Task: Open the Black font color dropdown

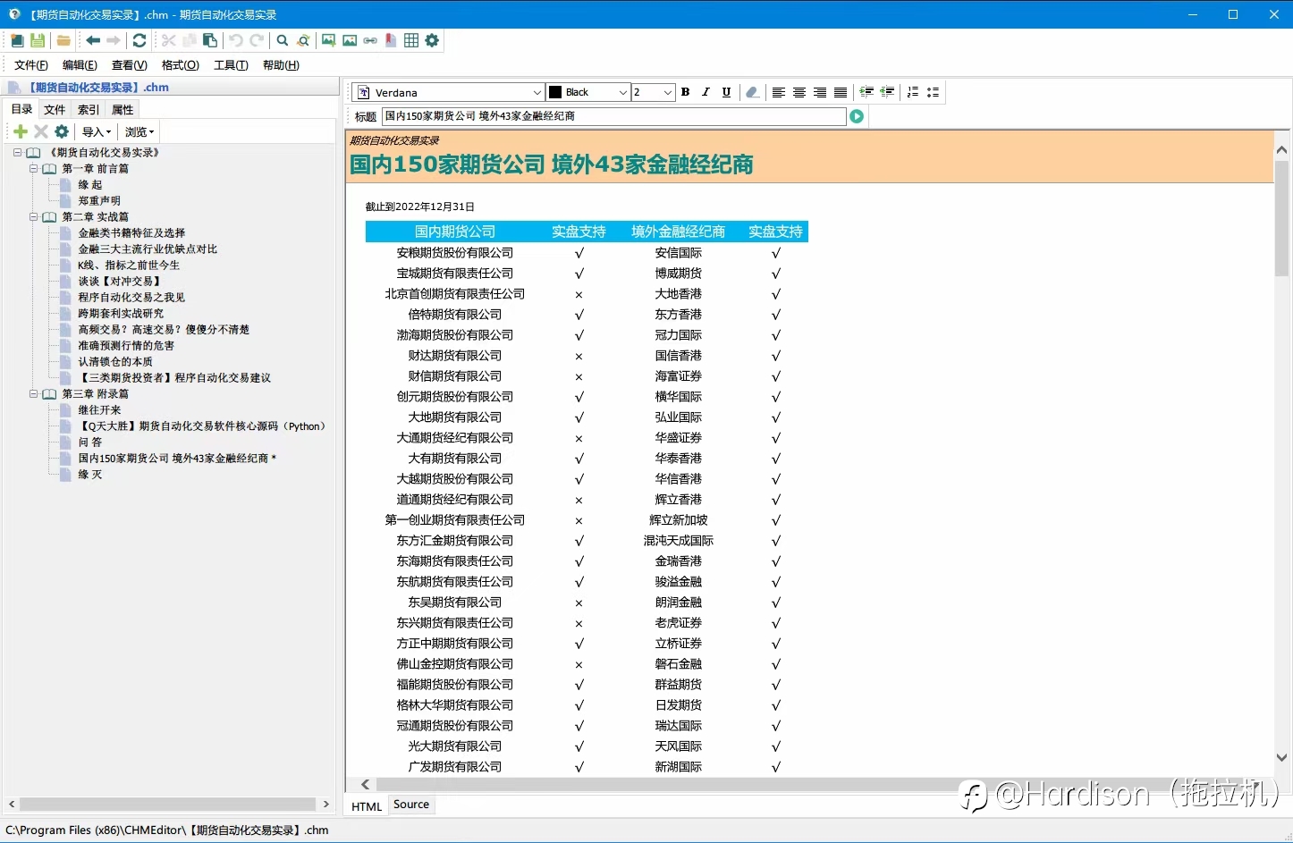Action: coord(623,92)
